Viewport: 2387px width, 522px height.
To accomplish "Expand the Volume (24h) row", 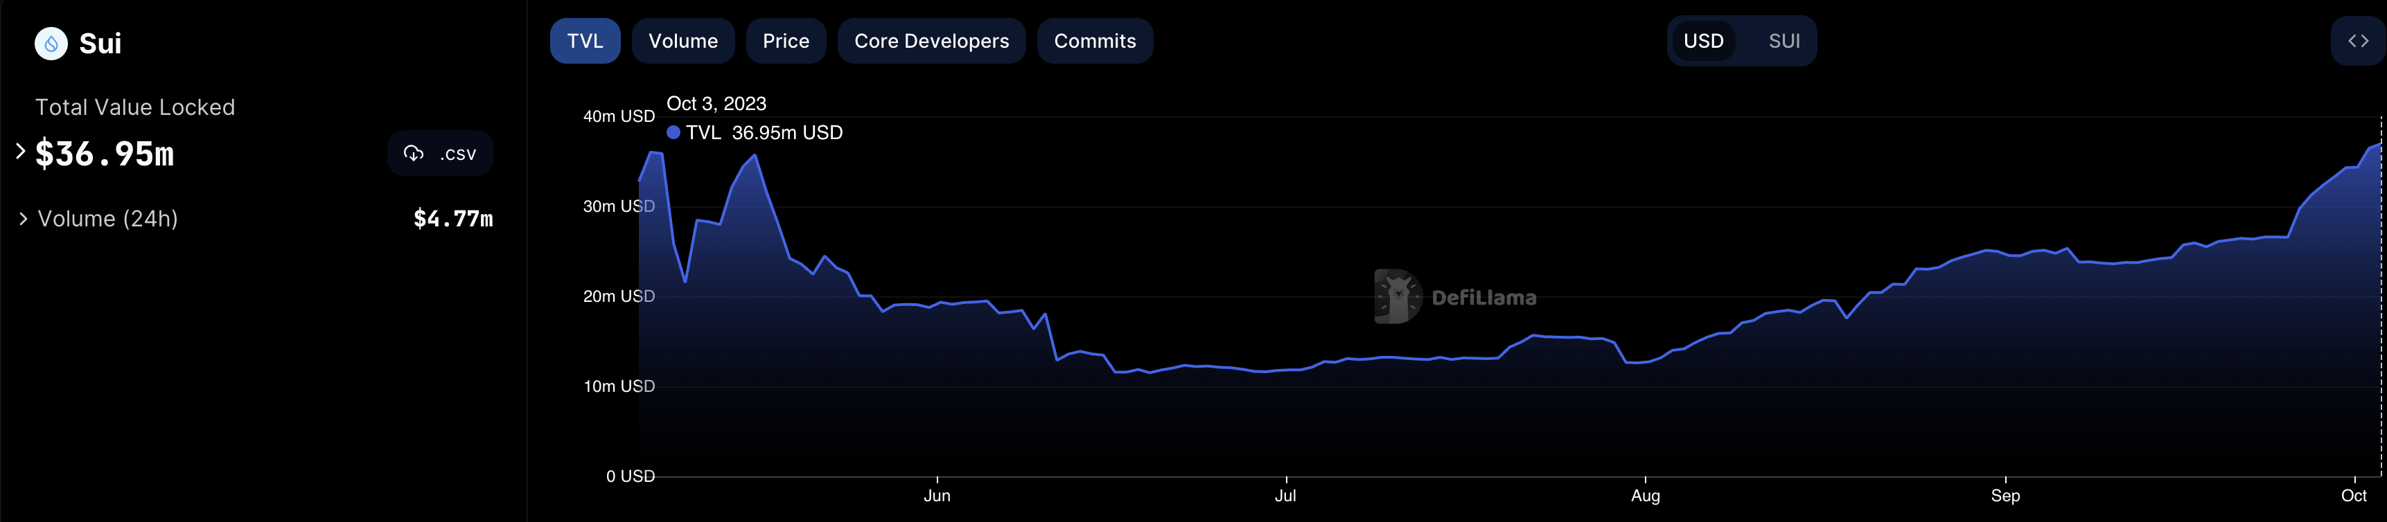I will pyautogui.click(x=23, y=219).
